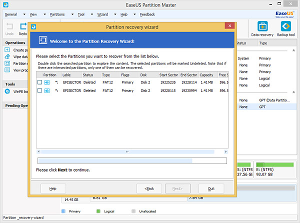Click the Create partition icon in Operations
Viewport: 300px width, 223px height.
tap(7, 50)
